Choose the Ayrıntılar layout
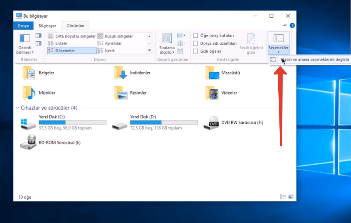 click(x=110, y=43)
